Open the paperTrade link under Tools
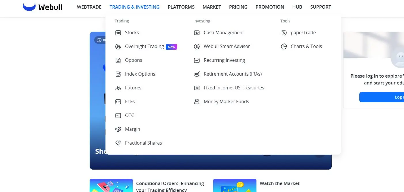The width and height of the screenshot is (404, 192). [303, 33]
